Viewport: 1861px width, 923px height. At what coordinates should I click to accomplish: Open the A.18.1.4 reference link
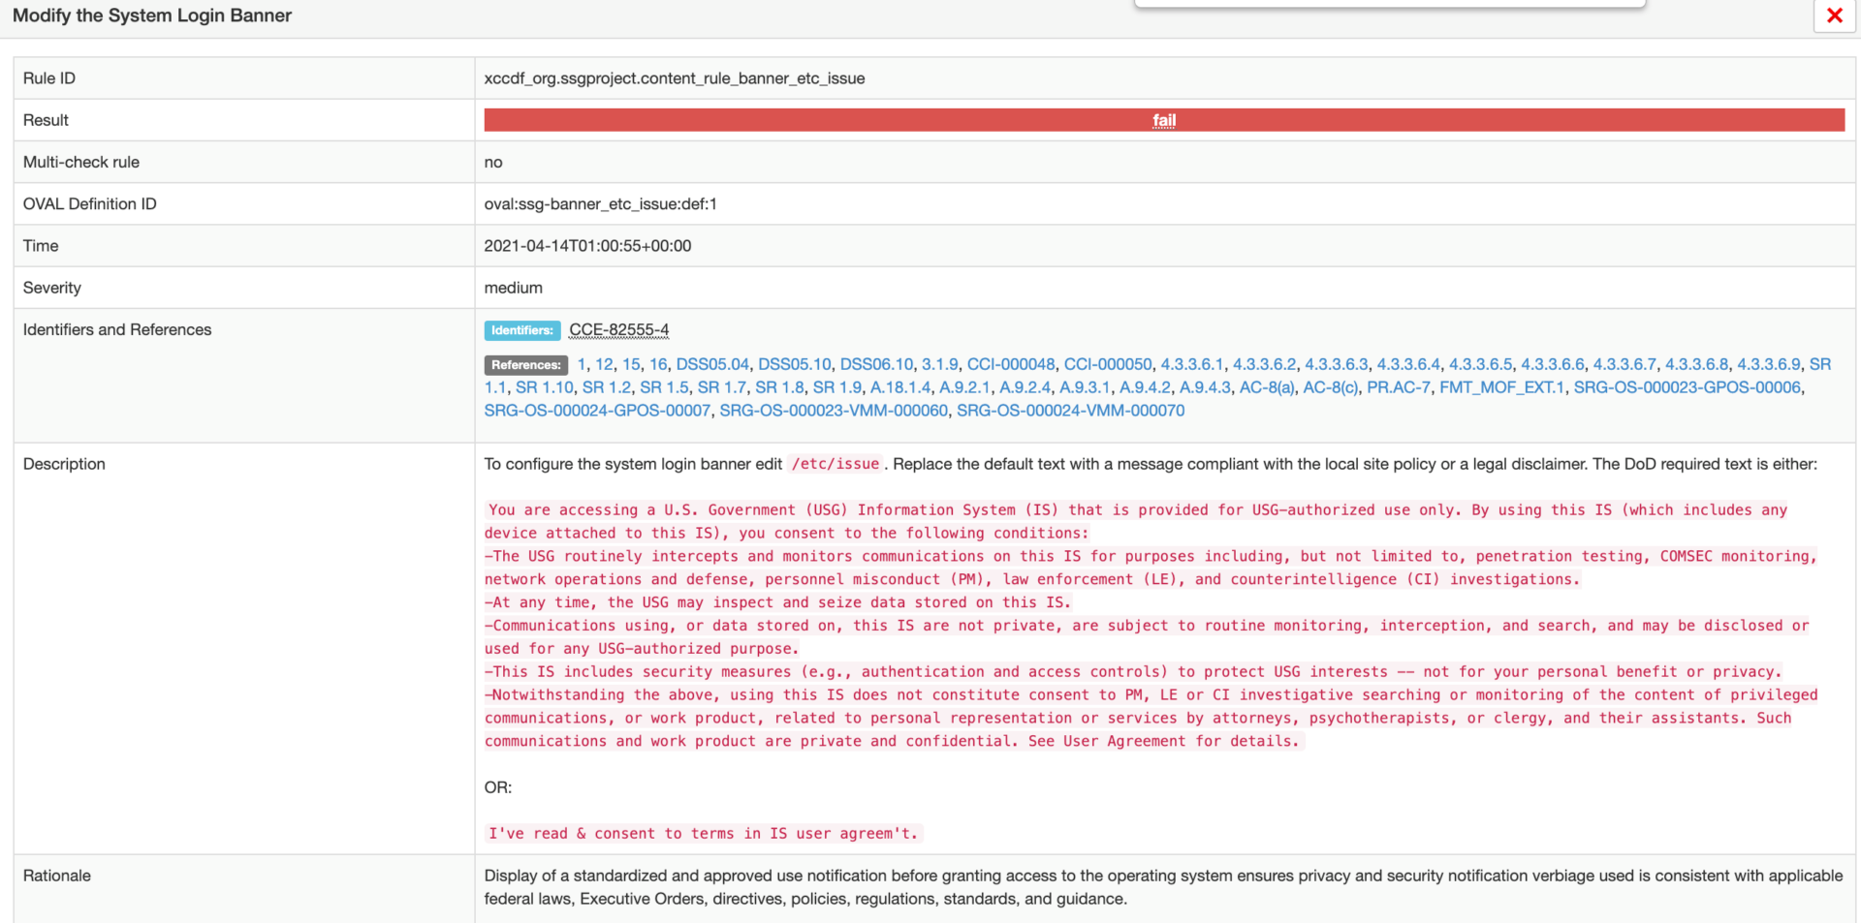click(900, 387)
